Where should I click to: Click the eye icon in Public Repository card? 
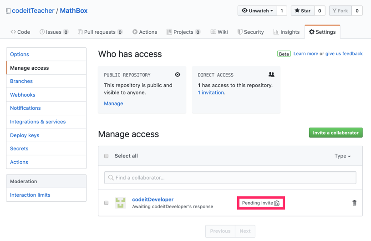[178, 75]
